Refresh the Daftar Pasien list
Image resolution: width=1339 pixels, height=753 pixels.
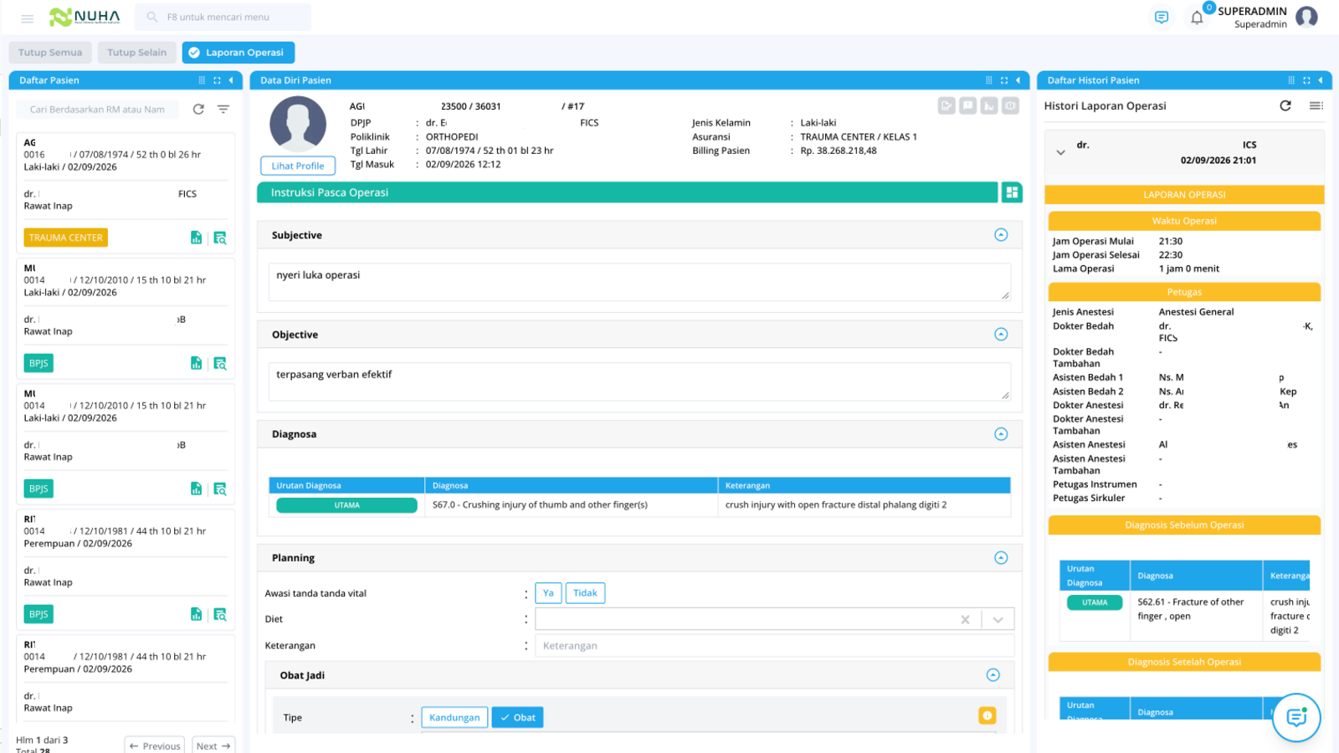(x=198, y=109)
